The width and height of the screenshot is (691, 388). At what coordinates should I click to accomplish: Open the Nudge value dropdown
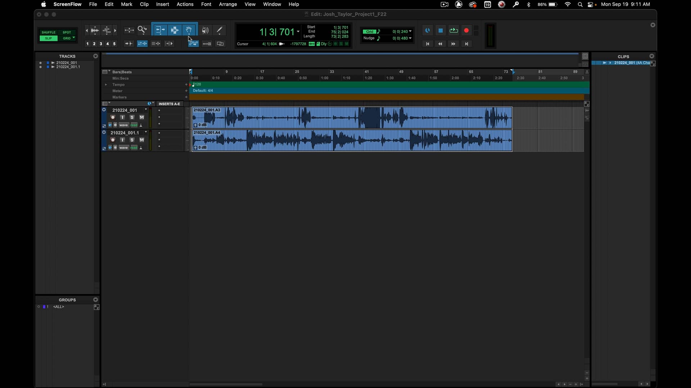click(x=410, y=38)
